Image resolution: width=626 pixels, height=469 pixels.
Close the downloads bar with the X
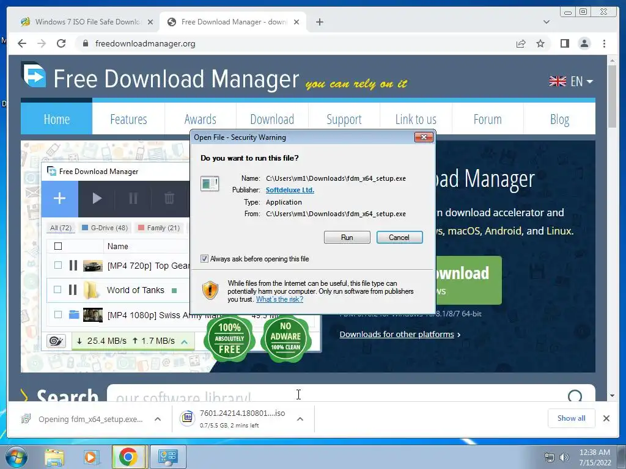[x=606, y=418]
